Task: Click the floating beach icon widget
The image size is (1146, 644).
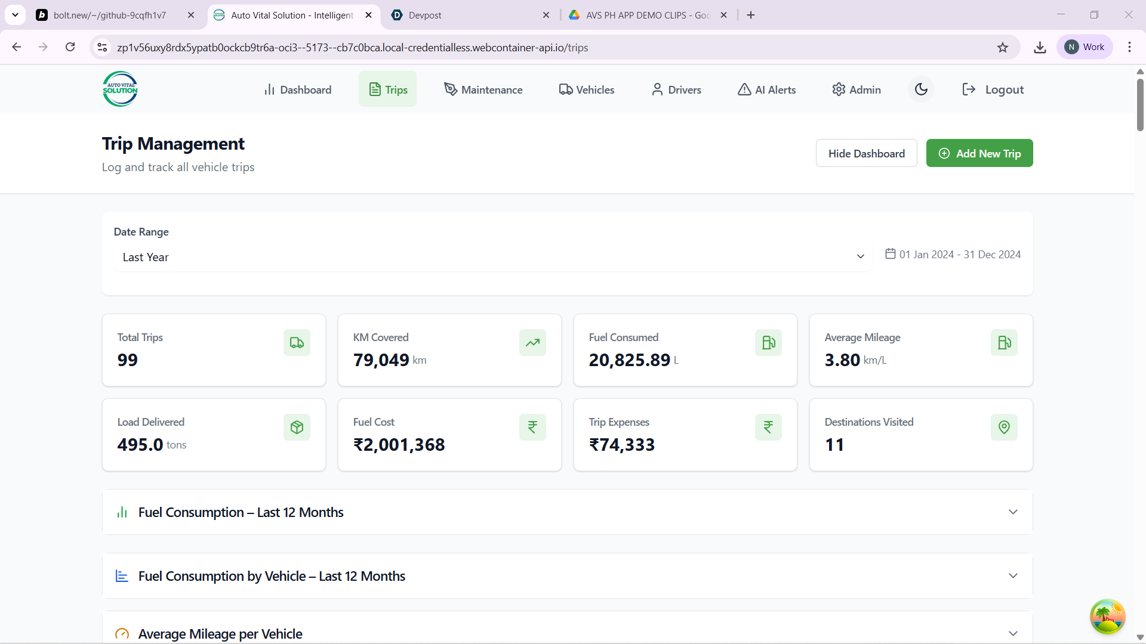Action: coord(1107,617)
